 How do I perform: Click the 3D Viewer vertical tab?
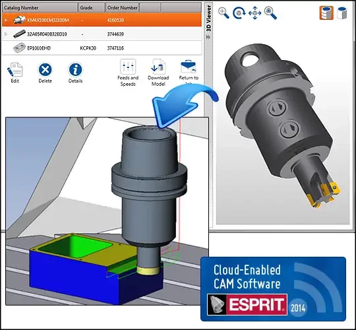(x=208, y=18)
